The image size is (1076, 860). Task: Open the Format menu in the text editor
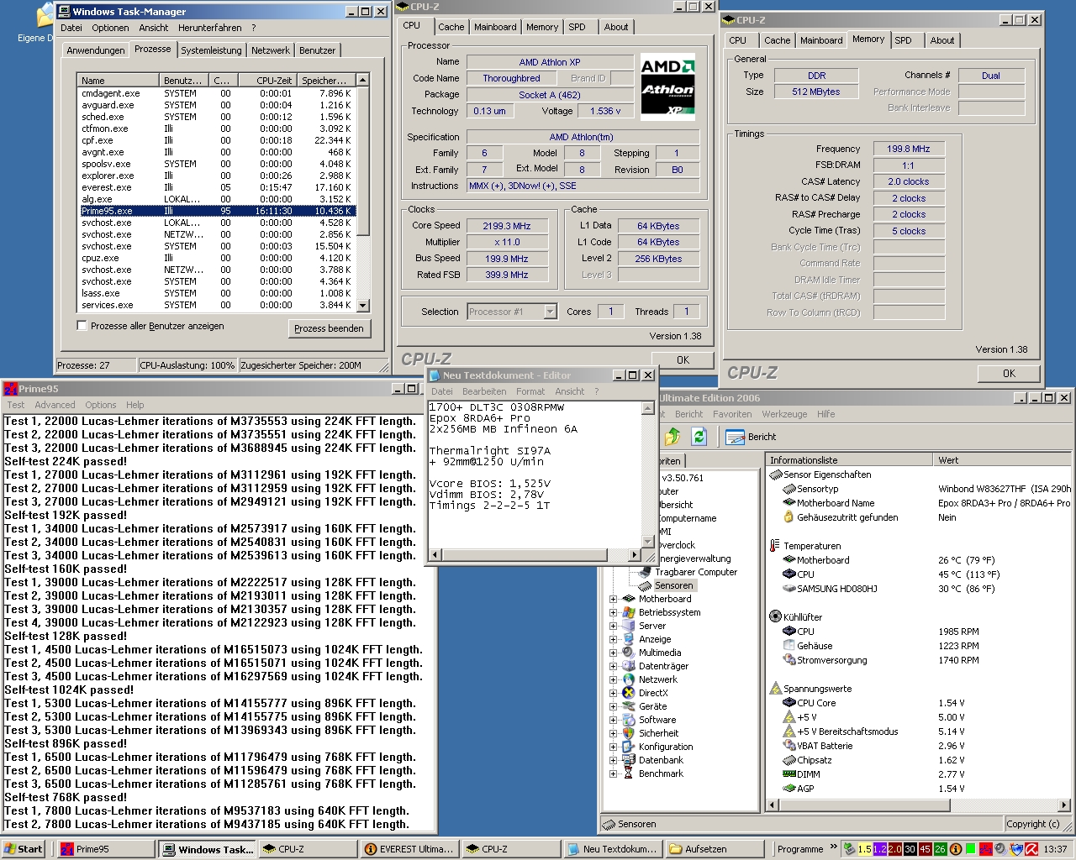pos(530,391)
